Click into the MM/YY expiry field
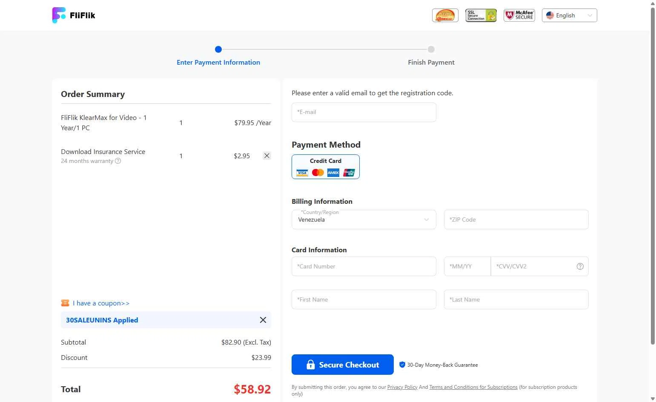Screen dimensions: 656x402 coord(467,266)
